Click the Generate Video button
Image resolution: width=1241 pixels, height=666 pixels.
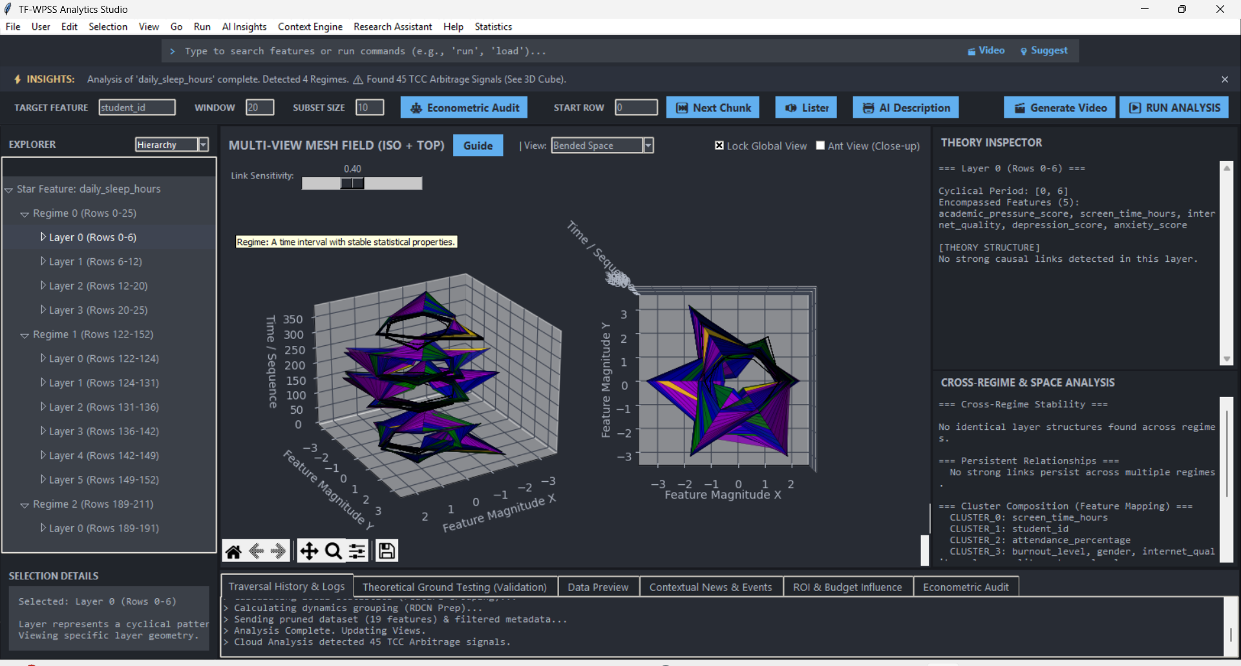(x=1060, y=108)
